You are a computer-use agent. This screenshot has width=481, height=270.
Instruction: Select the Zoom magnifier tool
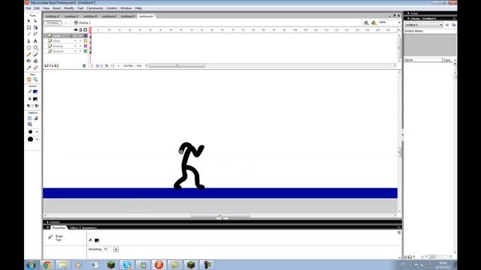point(35,79)
